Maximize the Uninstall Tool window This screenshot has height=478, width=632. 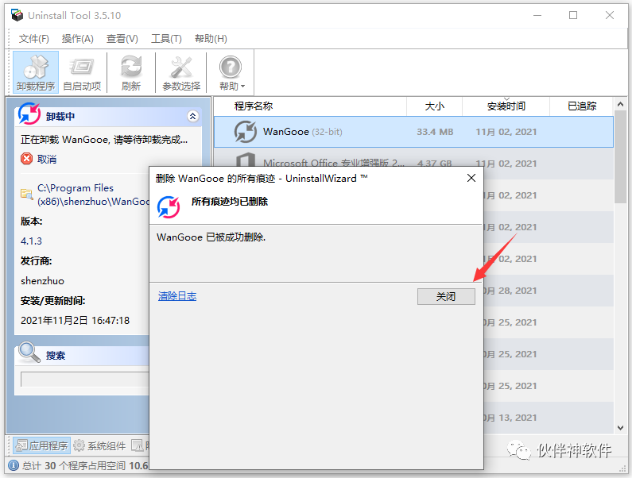(572, 15)
